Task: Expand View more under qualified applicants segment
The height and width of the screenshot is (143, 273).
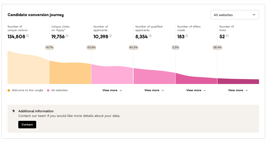Action: (x=154, y=90)
